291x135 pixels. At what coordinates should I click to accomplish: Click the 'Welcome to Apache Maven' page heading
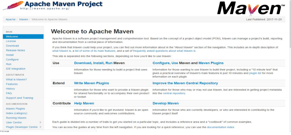click(92, 31)
